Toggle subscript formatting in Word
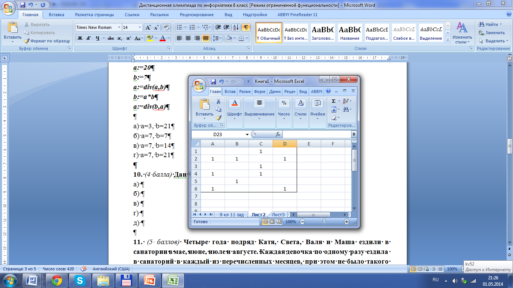Viewport: 513px width, 288px height. click(x=119, y=38)
